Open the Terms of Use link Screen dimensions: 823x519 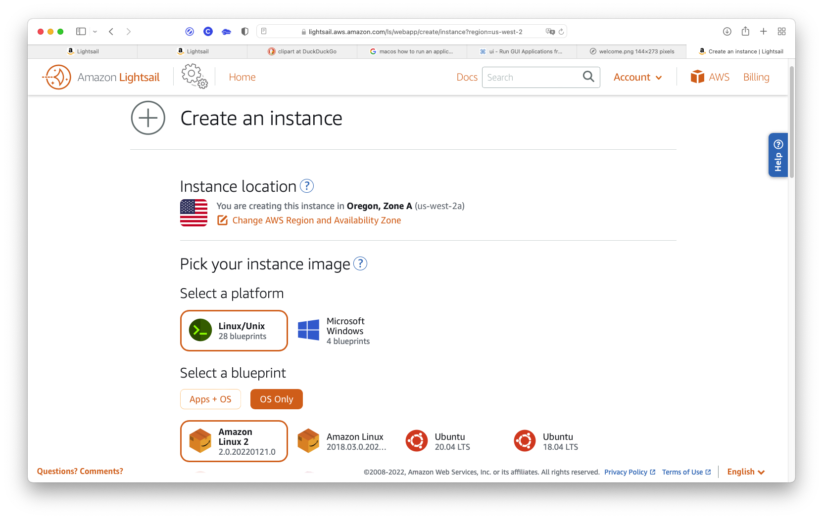tap(686, 472)
